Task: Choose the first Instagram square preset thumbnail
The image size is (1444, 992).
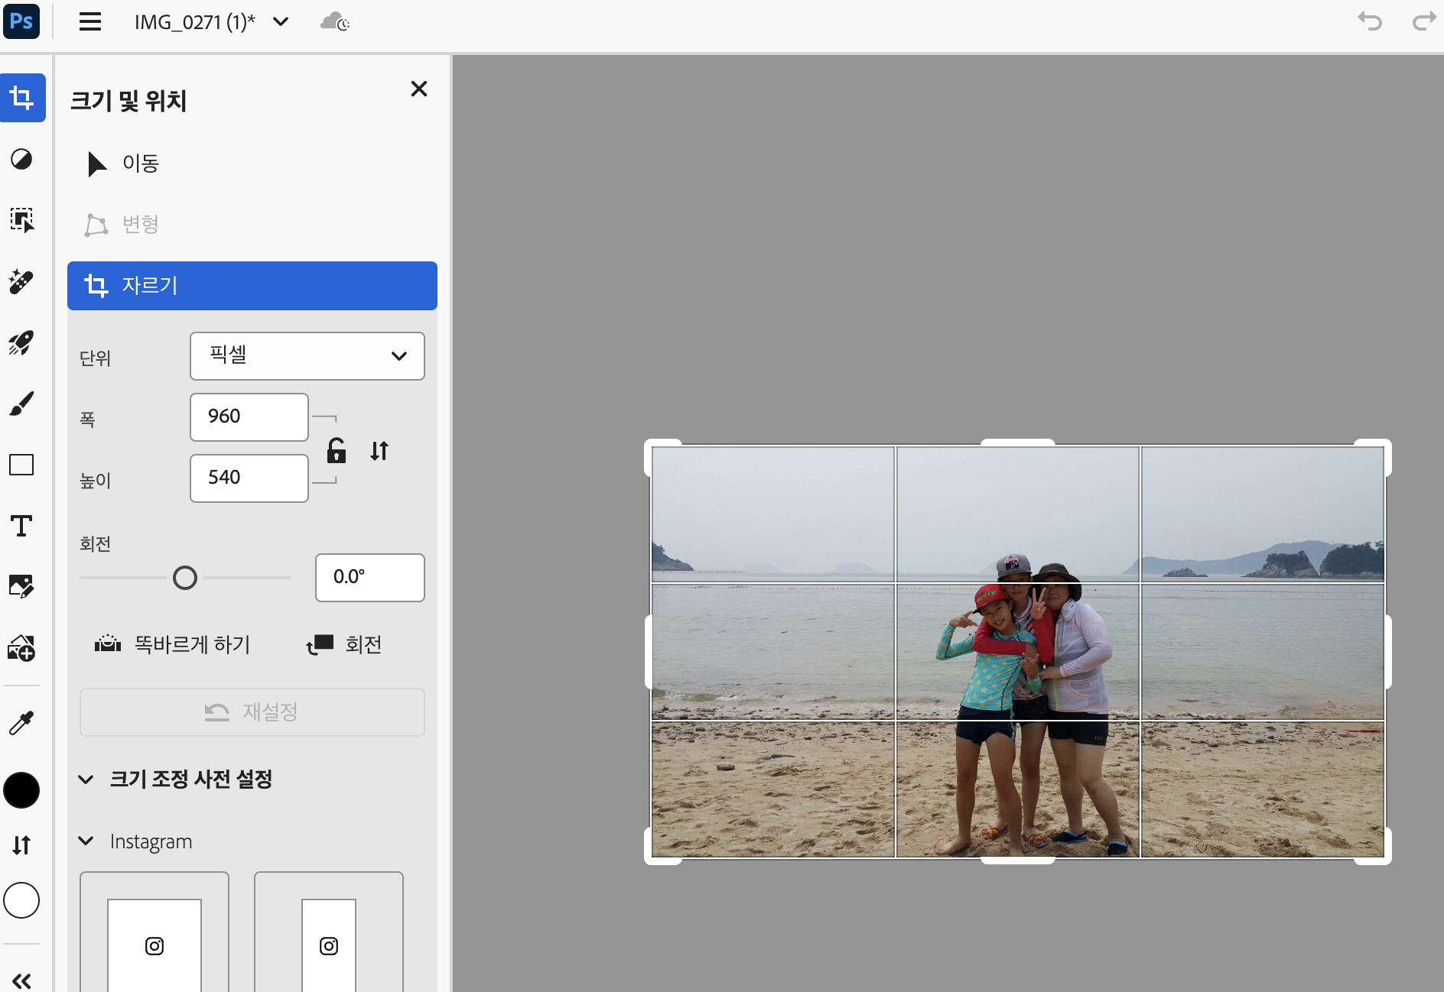Action: (x=154, y=932)
